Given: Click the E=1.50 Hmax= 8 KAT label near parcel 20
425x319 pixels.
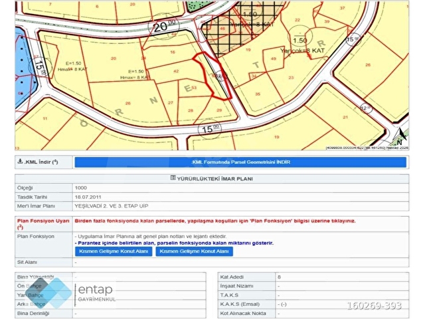Looking at the screenshot, I should [135, 74].
